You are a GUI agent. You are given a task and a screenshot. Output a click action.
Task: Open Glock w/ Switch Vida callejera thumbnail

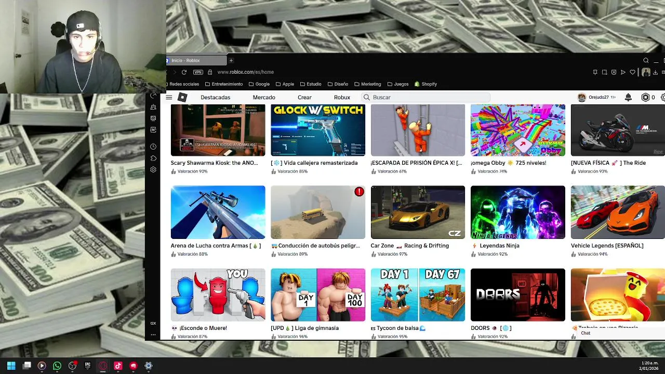point(318,130)
